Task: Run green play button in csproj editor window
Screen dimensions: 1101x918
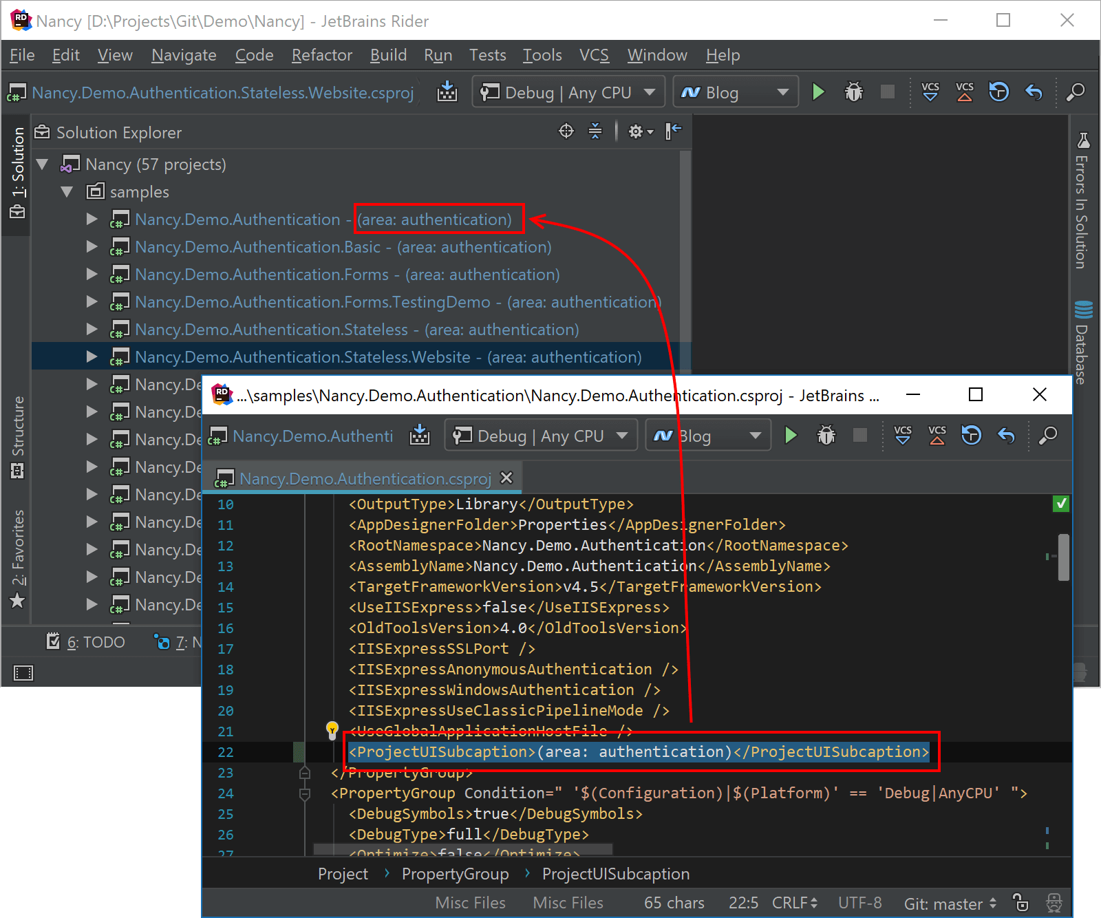Action: pyautogui.click(x=791, y=435)
